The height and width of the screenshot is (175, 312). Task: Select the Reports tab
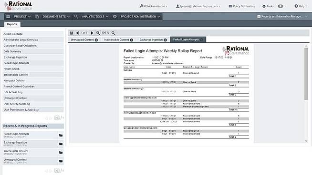click(12, 24)
